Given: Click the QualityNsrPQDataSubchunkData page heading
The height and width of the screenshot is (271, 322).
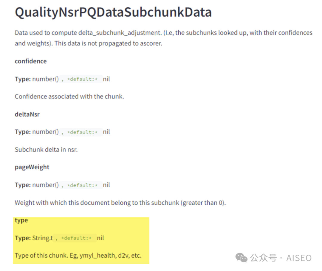Looking at the screenshot, I should coord(113,12).
